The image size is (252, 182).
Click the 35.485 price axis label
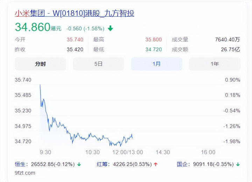[x=23, y=95]
